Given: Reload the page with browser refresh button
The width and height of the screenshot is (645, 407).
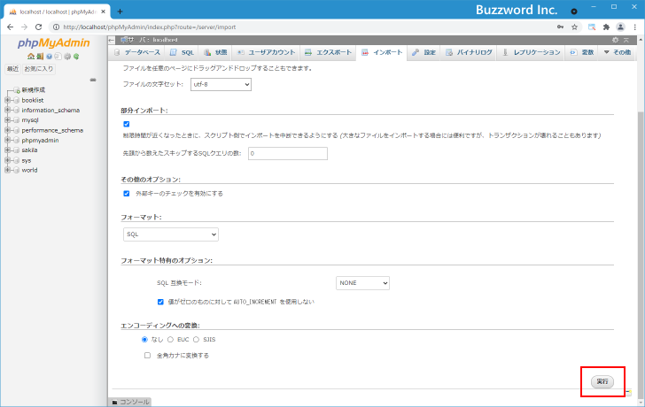Looking at the screenshot, I should (38, 27).
